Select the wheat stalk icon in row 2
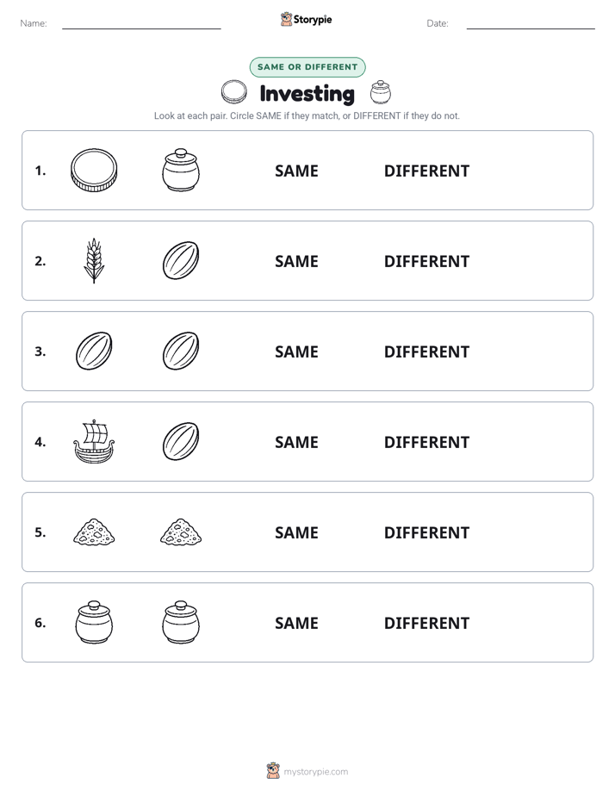615x796 pixels. point(94,260)
